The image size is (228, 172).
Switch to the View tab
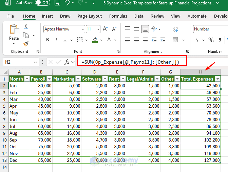click(x=175, y=16)
